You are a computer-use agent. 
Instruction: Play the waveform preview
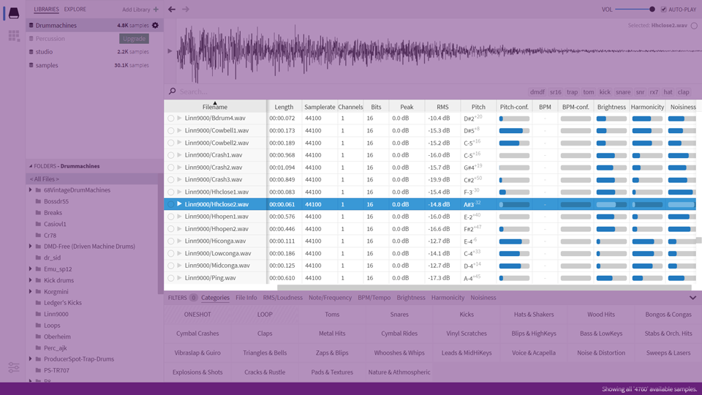(x=170, y=51)
